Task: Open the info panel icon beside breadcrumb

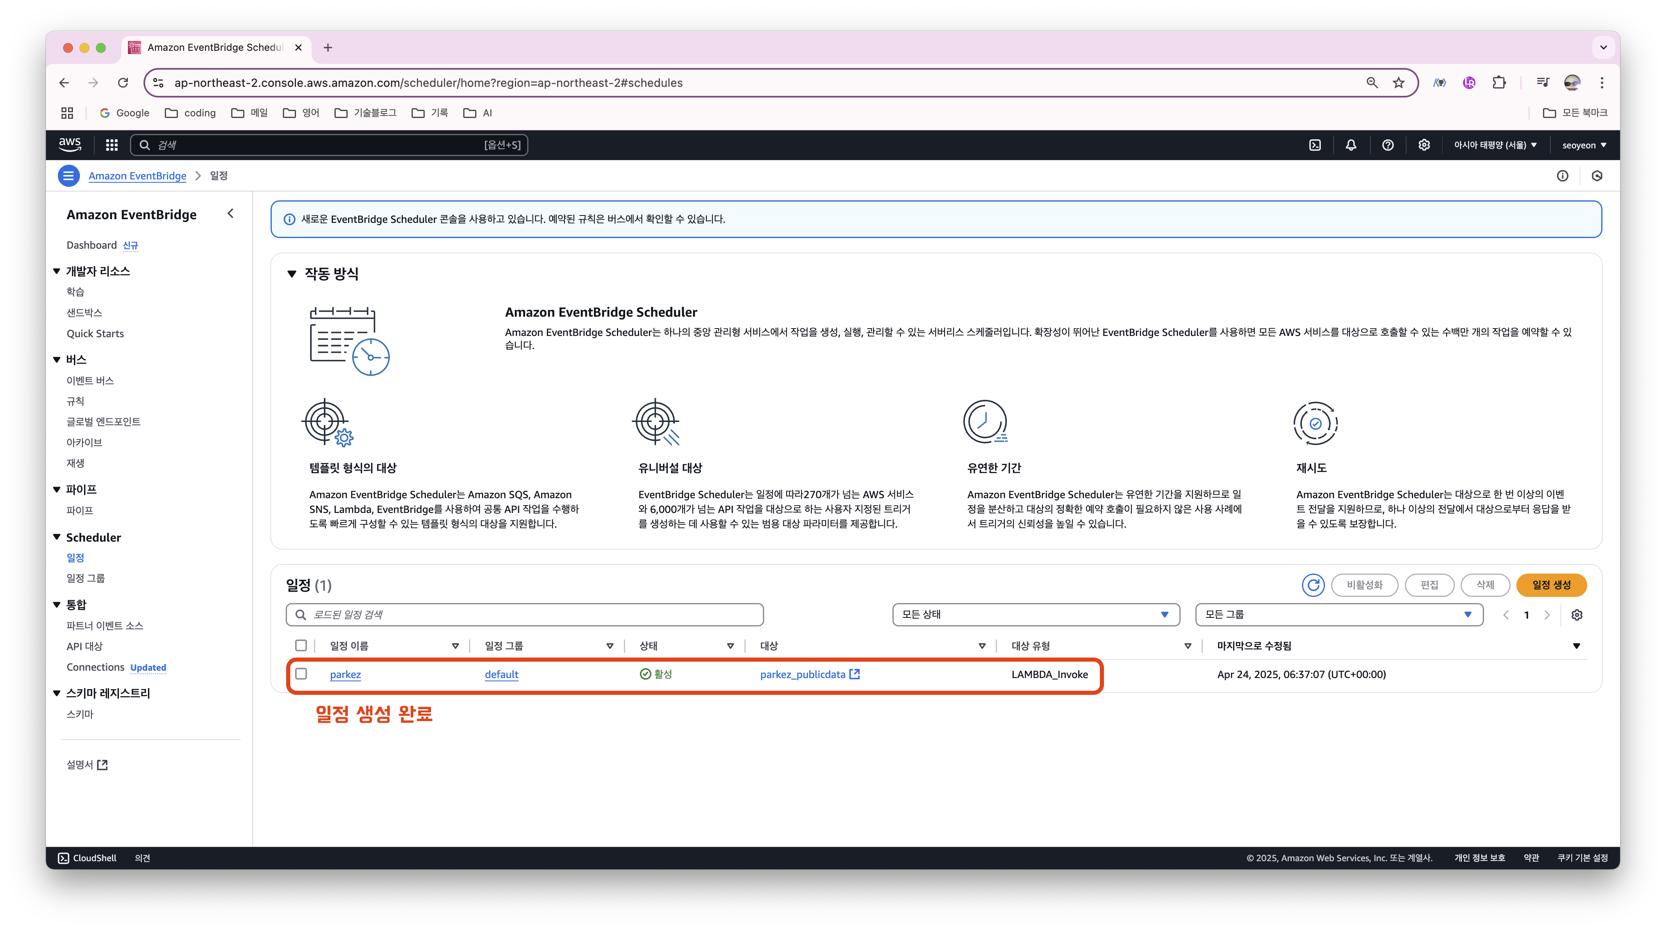Action: click(1563, 176)
